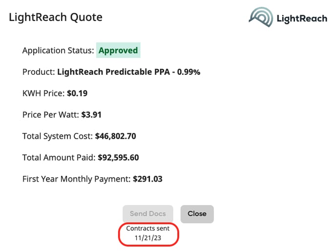Click the KWH Price value $0.19
The height and width of the screenshot is (252, 336).
(x=77, y=93)
